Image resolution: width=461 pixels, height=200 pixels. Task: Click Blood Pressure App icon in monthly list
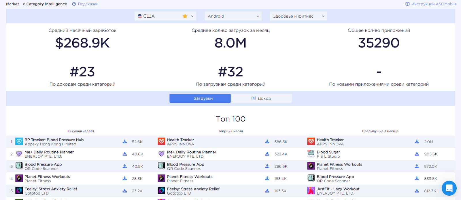pos(161,166)
